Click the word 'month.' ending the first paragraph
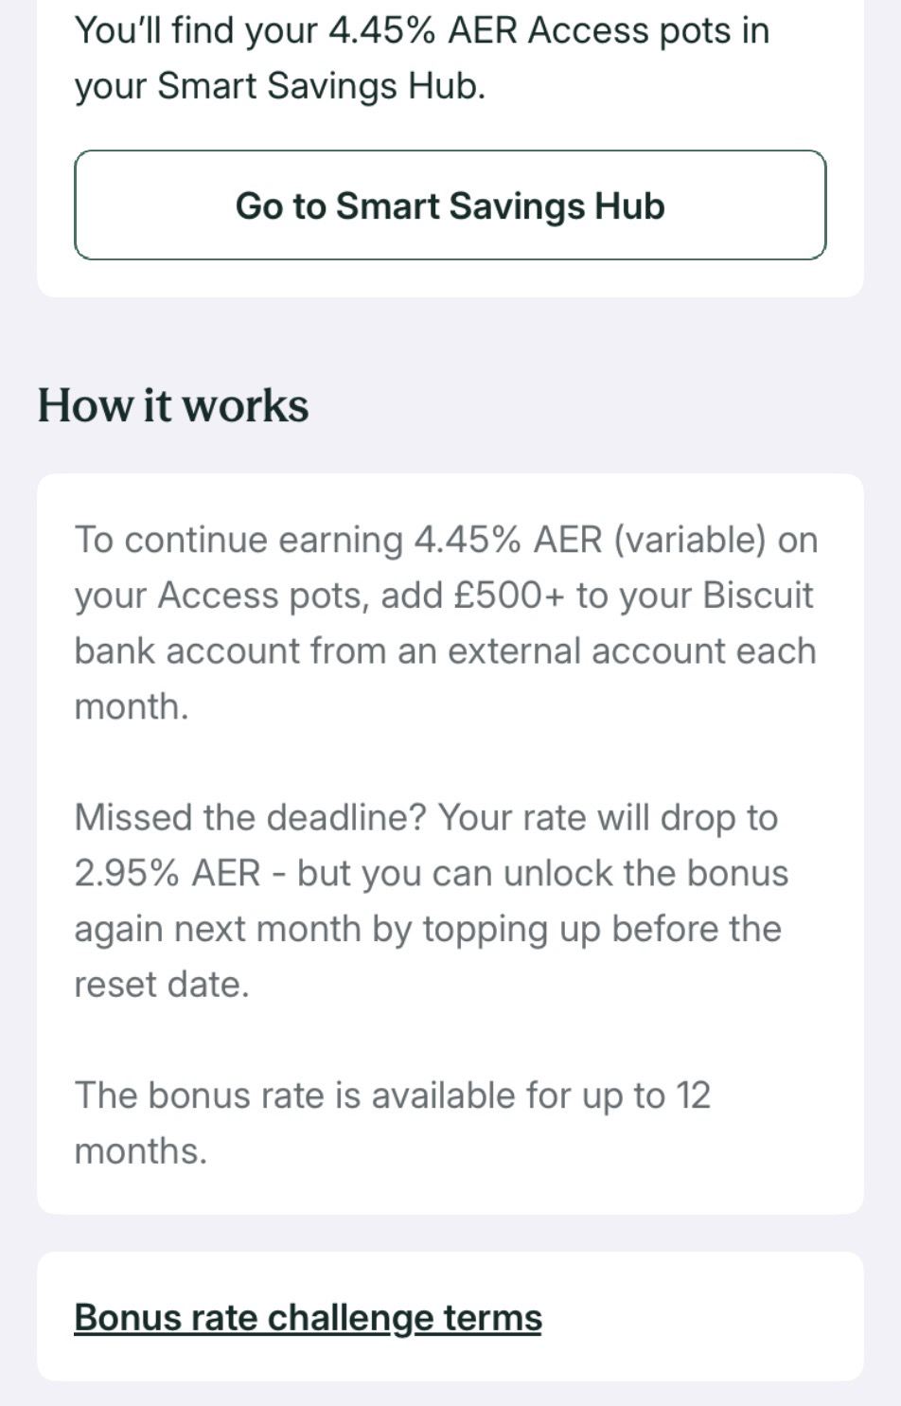The width and height of the screenshot is (901, 1406). click(x=132, y=706)
